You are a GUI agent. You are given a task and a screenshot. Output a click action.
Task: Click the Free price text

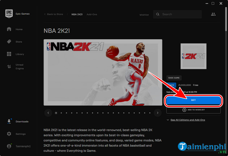point(195,85)
